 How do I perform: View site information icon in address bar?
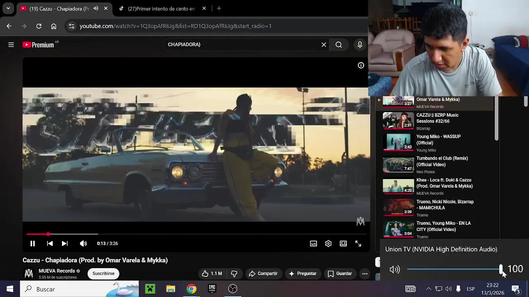point(71,26)
